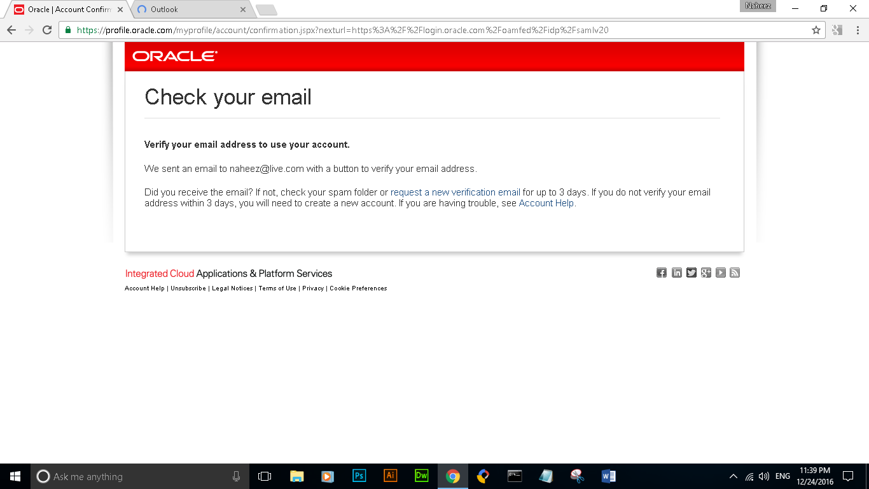Go back to the previous page

(11, 30)
